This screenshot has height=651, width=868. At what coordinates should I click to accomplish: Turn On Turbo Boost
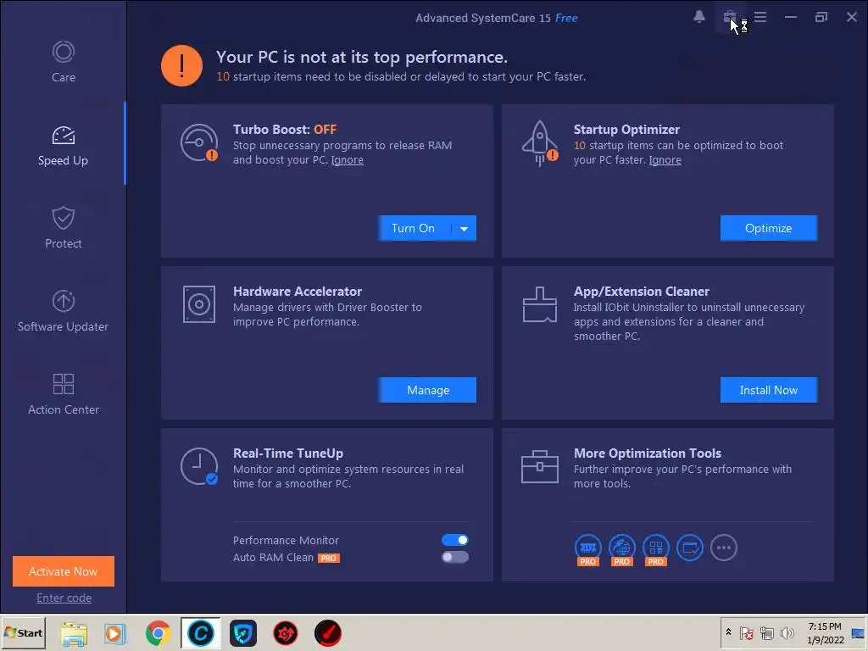coord(413,228)
